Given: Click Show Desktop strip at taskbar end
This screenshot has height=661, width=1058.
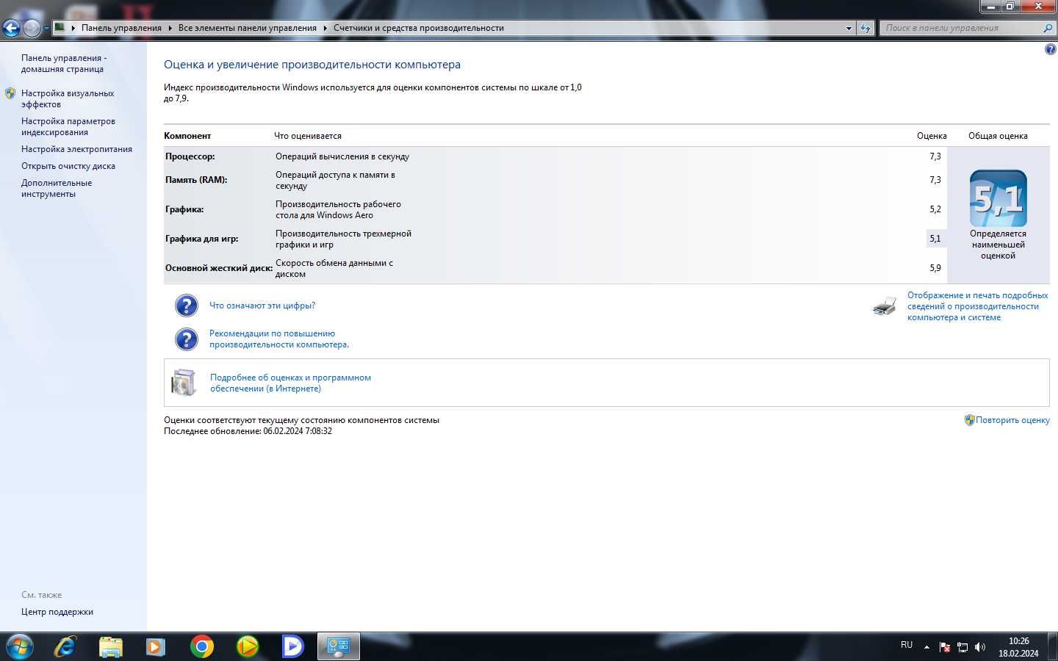Looking at the screenshot, I should pos(1052,646).
